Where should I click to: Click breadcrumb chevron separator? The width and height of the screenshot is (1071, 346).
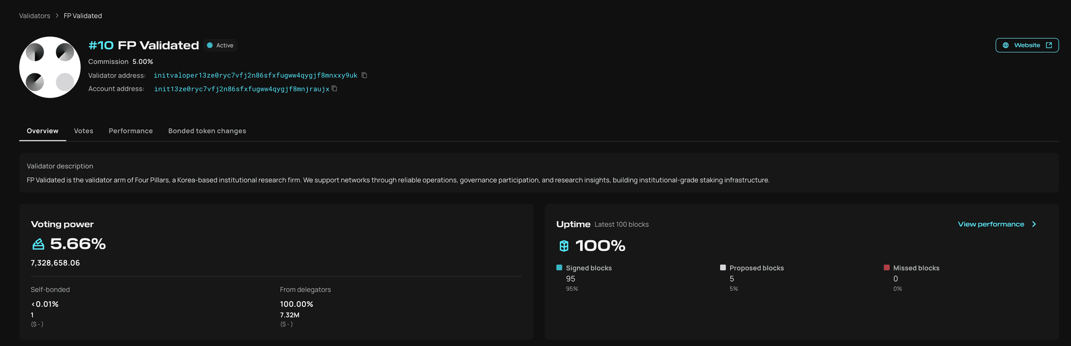coord(57,16)
